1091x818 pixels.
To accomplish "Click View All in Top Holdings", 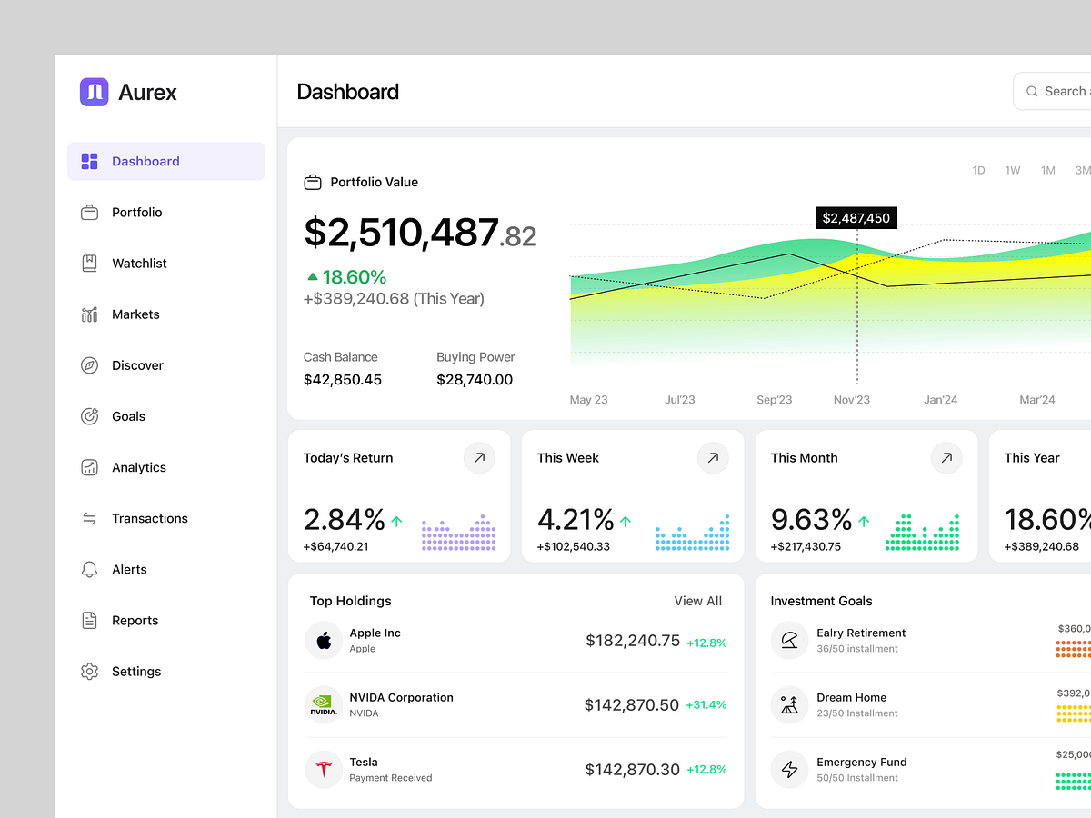I will point(698,601).
